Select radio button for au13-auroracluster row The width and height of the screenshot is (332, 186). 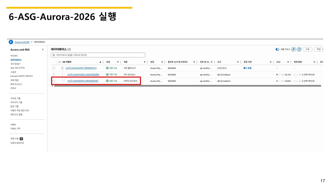click(x=54, y=68)
